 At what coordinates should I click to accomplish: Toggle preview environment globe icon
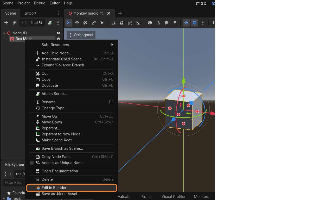pos(195,23)
